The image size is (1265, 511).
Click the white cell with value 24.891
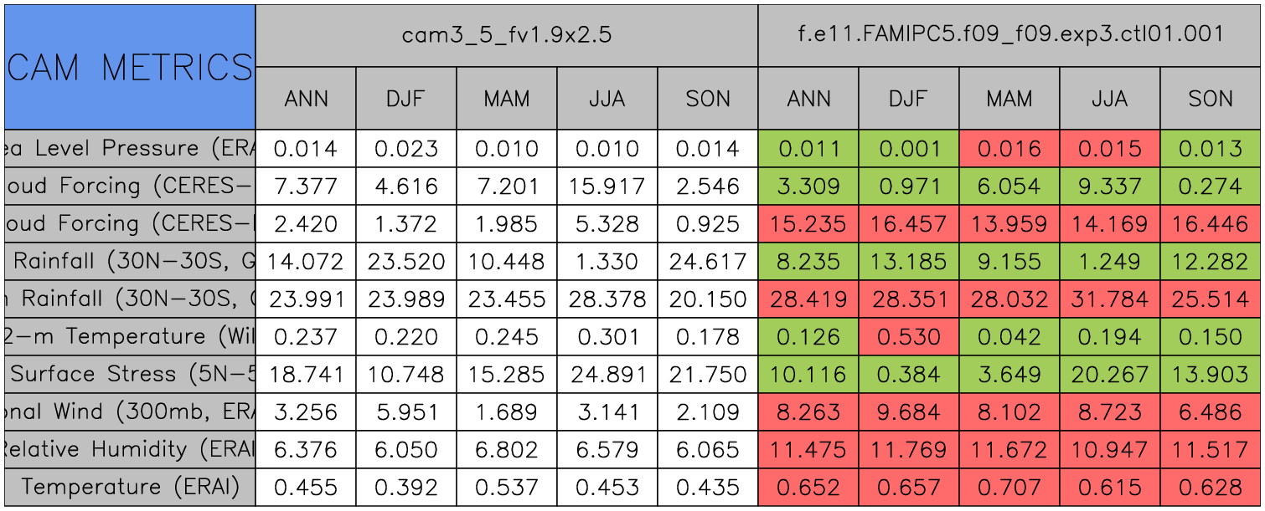[x=607, y=374]
